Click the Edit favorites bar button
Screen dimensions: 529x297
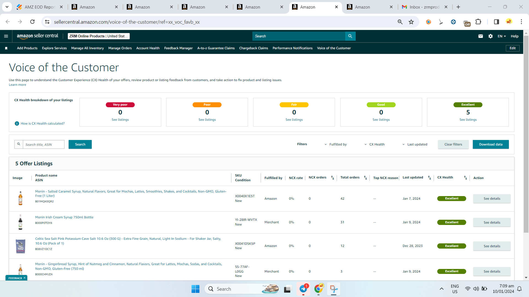512,48
